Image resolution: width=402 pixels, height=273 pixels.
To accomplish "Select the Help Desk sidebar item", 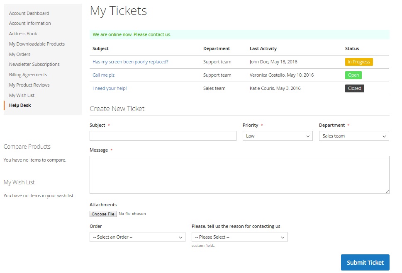I will (20, 105).
